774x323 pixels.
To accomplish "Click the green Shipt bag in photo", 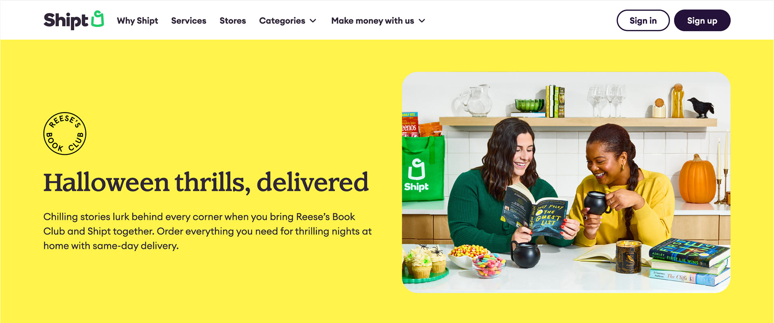I will click(422, 169).
